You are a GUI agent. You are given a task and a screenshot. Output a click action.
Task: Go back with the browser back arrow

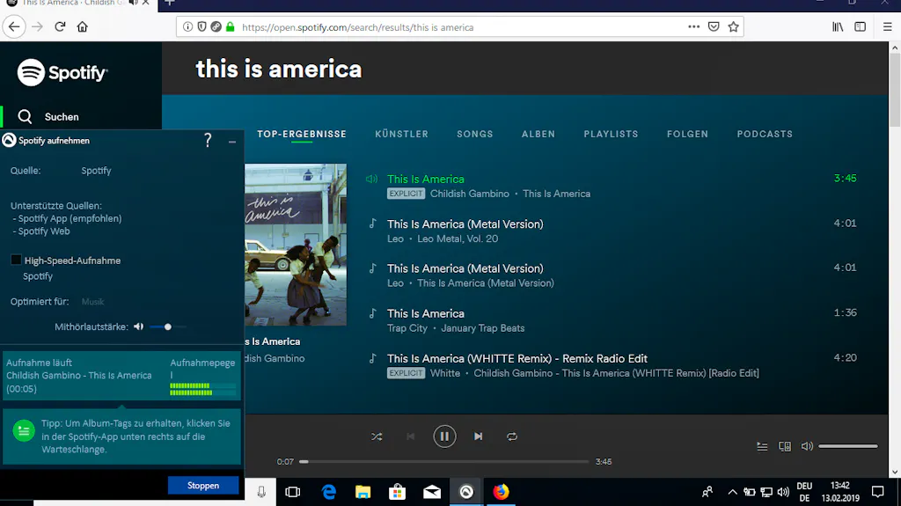(14, 27)
